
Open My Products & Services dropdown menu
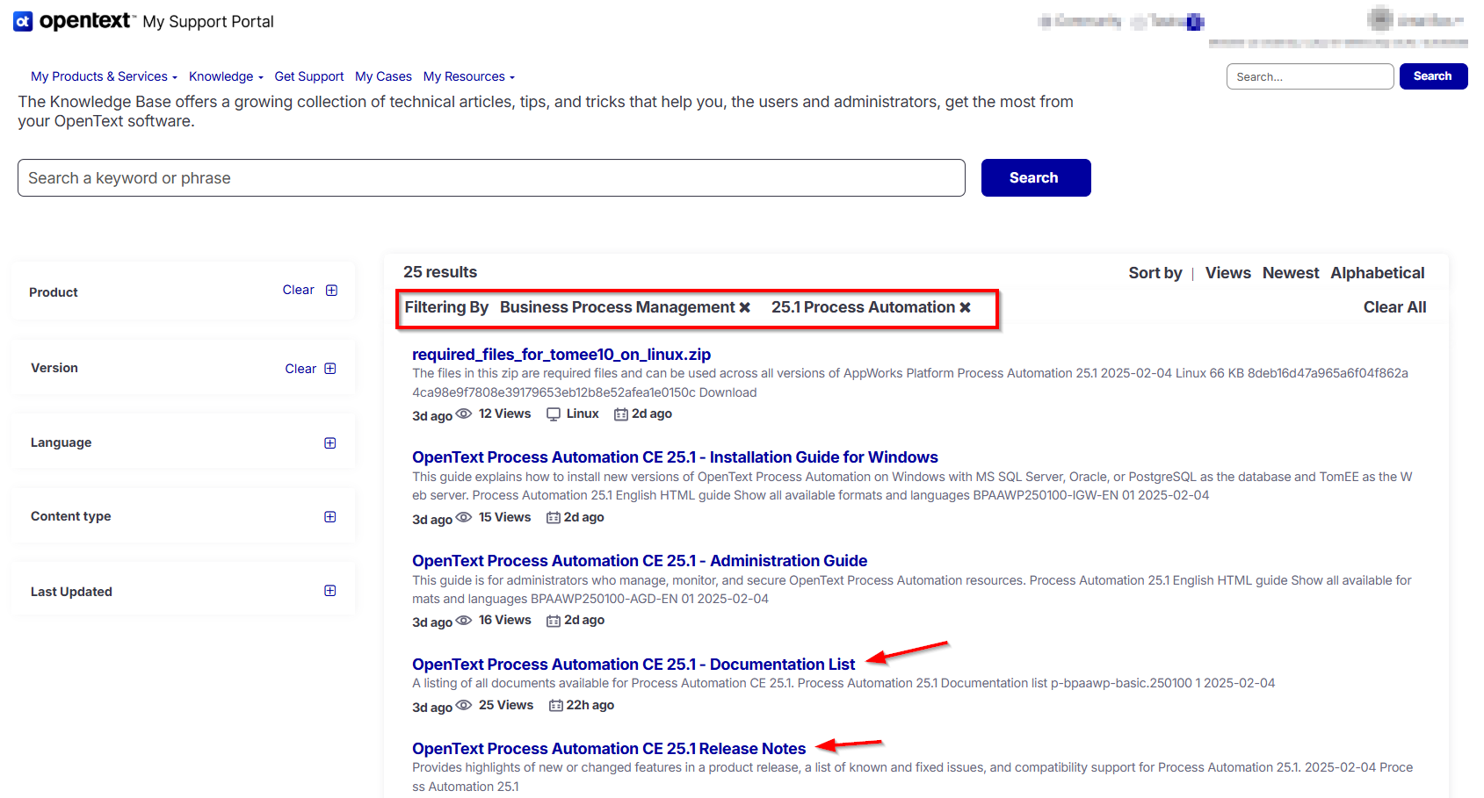104,76
